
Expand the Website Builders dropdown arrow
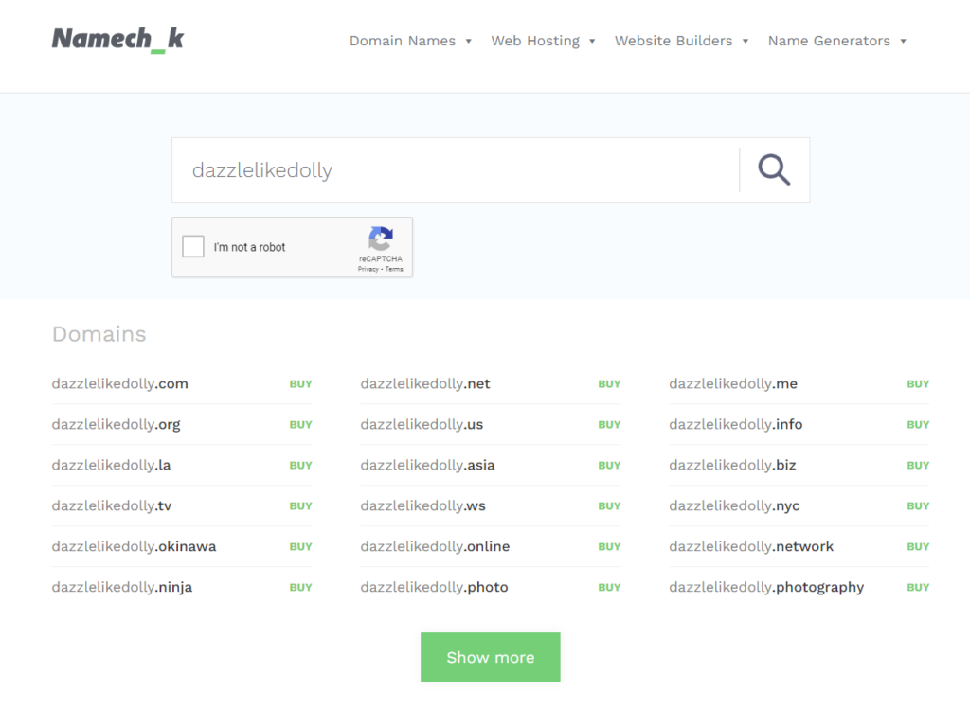(x=745, y=42)
